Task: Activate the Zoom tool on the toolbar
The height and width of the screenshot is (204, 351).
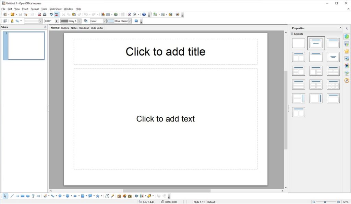Action: click(x=134, y=14)
